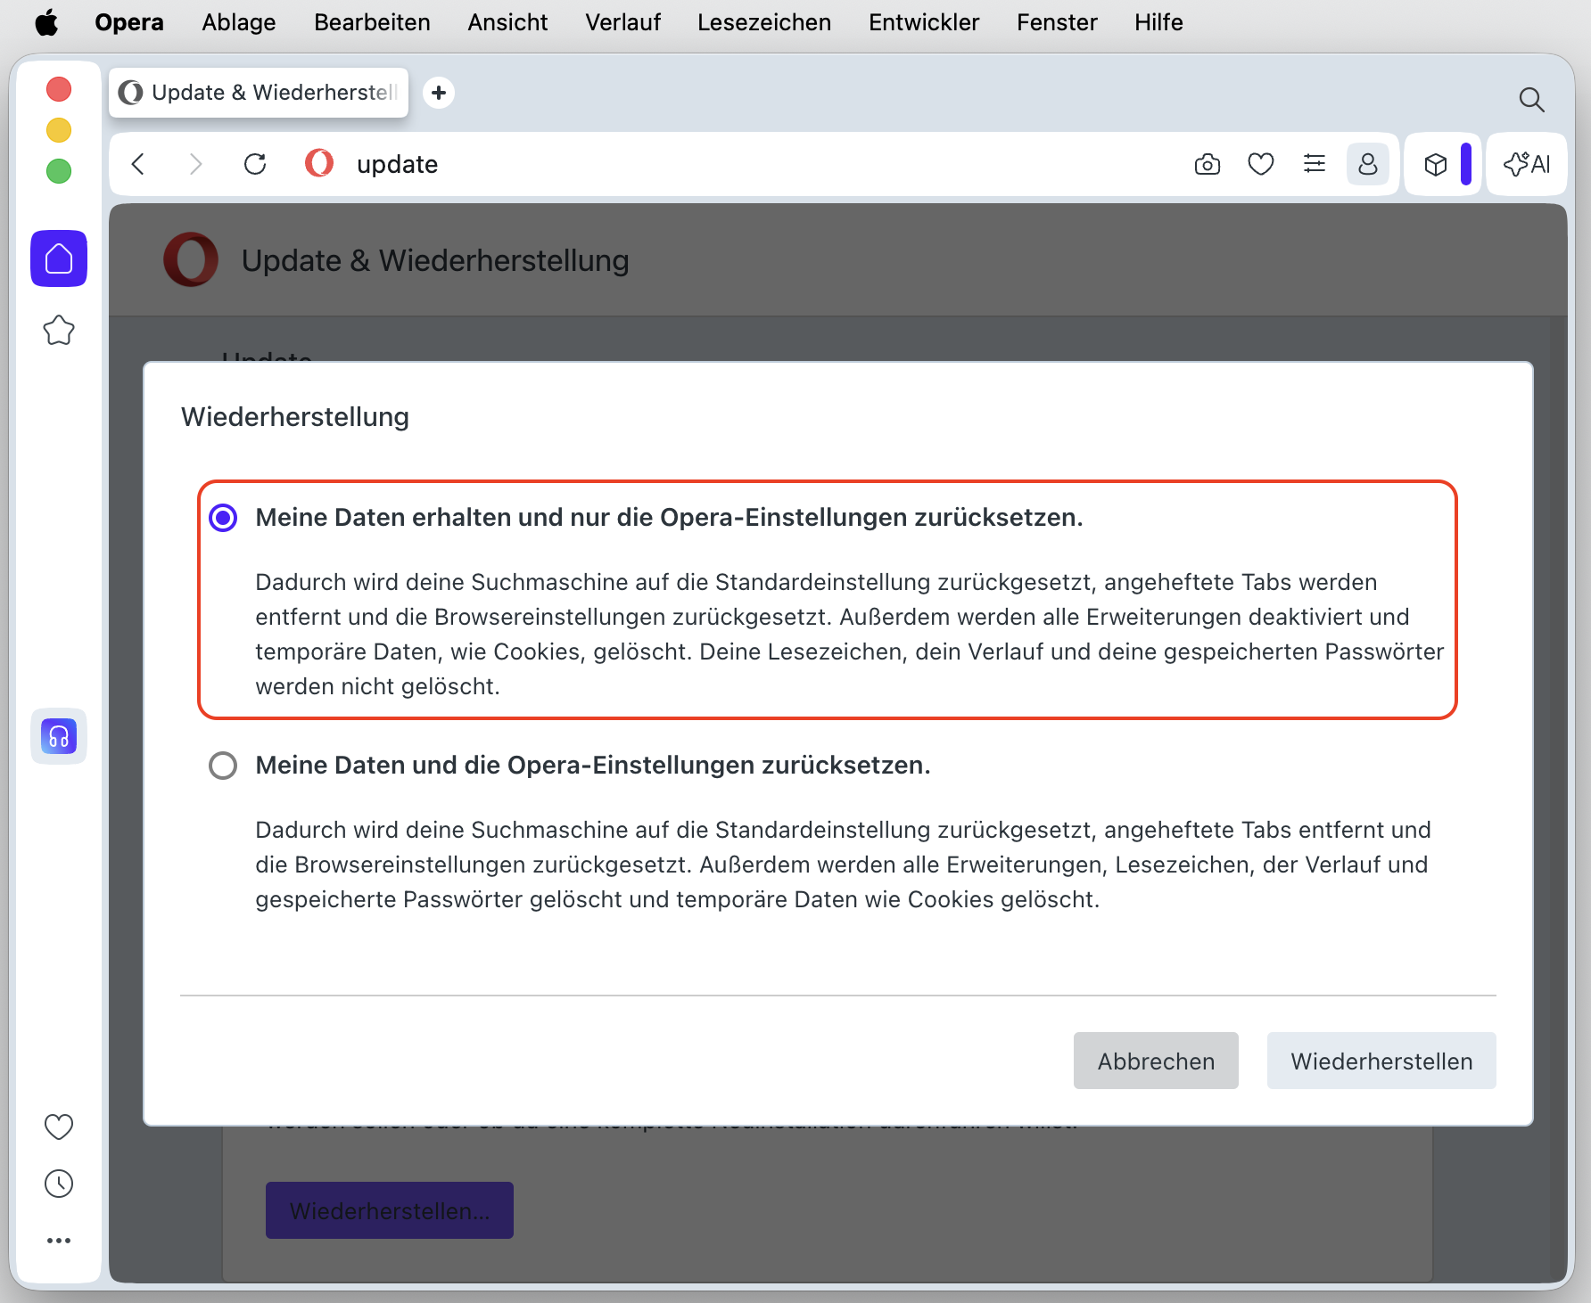The height and width of the screenshot is (1303, 1591).
Task: Click the purple sidebar toggle bar
Action: [1466, 164]
